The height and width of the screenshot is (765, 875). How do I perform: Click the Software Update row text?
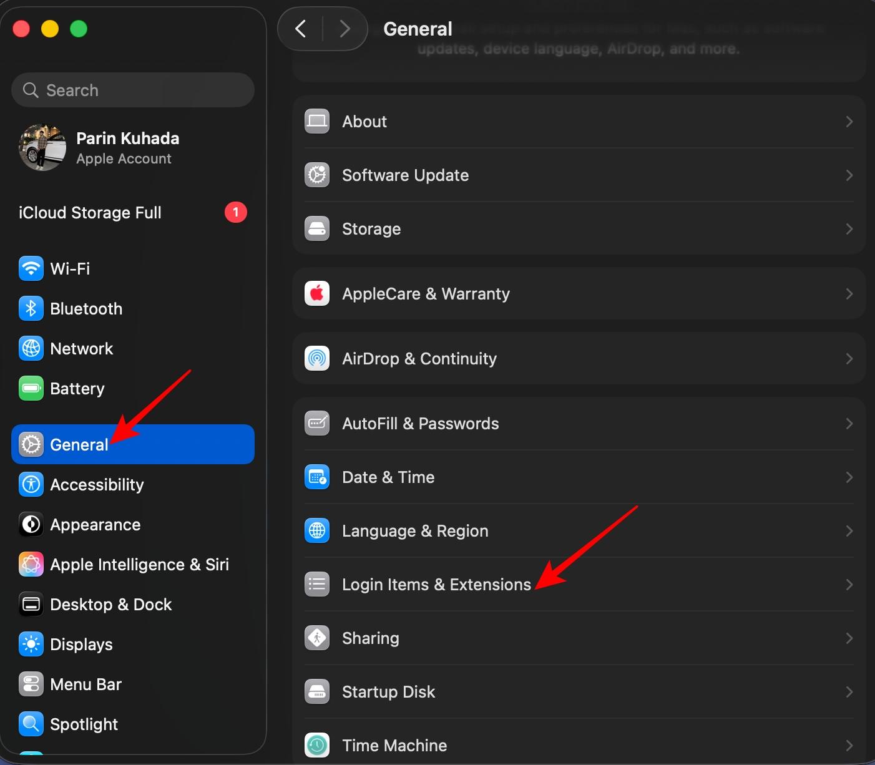tap(406, 175)
